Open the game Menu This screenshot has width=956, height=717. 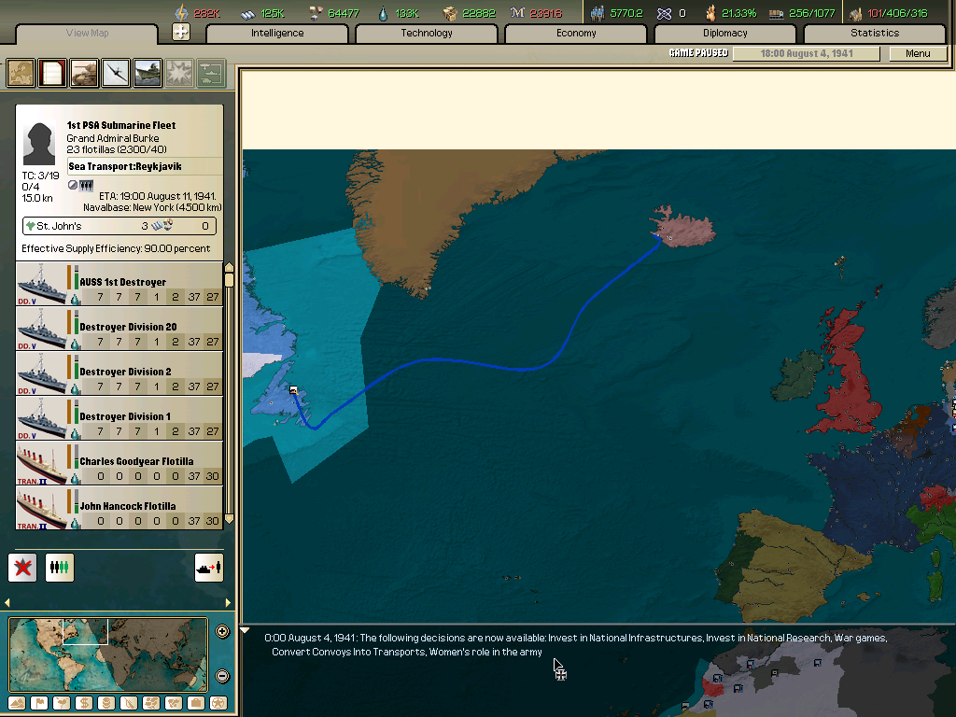pyautogui.click(x=918, y=53)
